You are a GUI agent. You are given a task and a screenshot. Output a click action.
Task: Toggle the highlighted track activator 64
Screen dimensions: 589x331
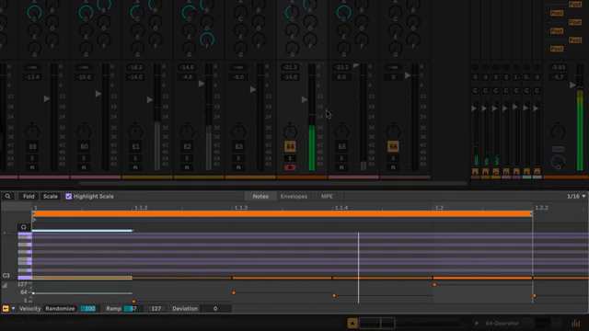290,147
